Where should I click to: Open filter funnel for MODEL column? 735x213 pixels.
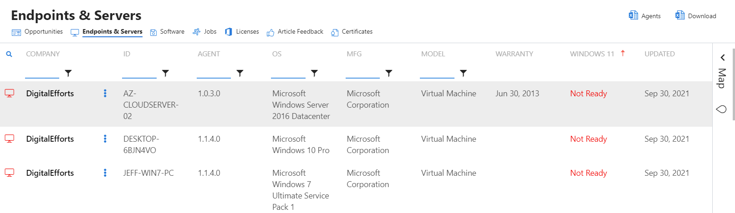(463, 73)
